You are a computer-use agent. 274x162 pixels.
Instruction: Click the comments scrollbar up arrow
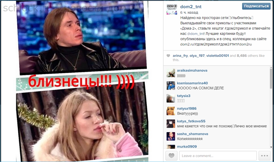271,67
